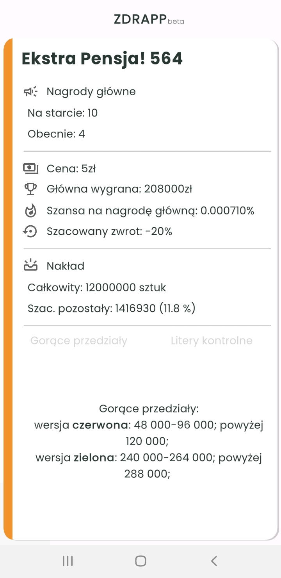Tap the orange color strip on card edge
The height and width of the screenshot is (578, 281).
click(8, 289)
